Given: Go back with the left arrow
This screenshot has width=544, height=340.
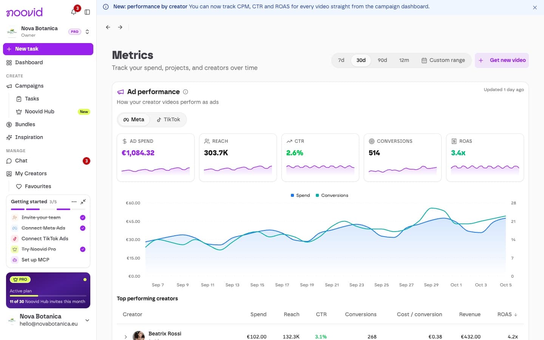Looking at the screenshot, I should point(108,27).
